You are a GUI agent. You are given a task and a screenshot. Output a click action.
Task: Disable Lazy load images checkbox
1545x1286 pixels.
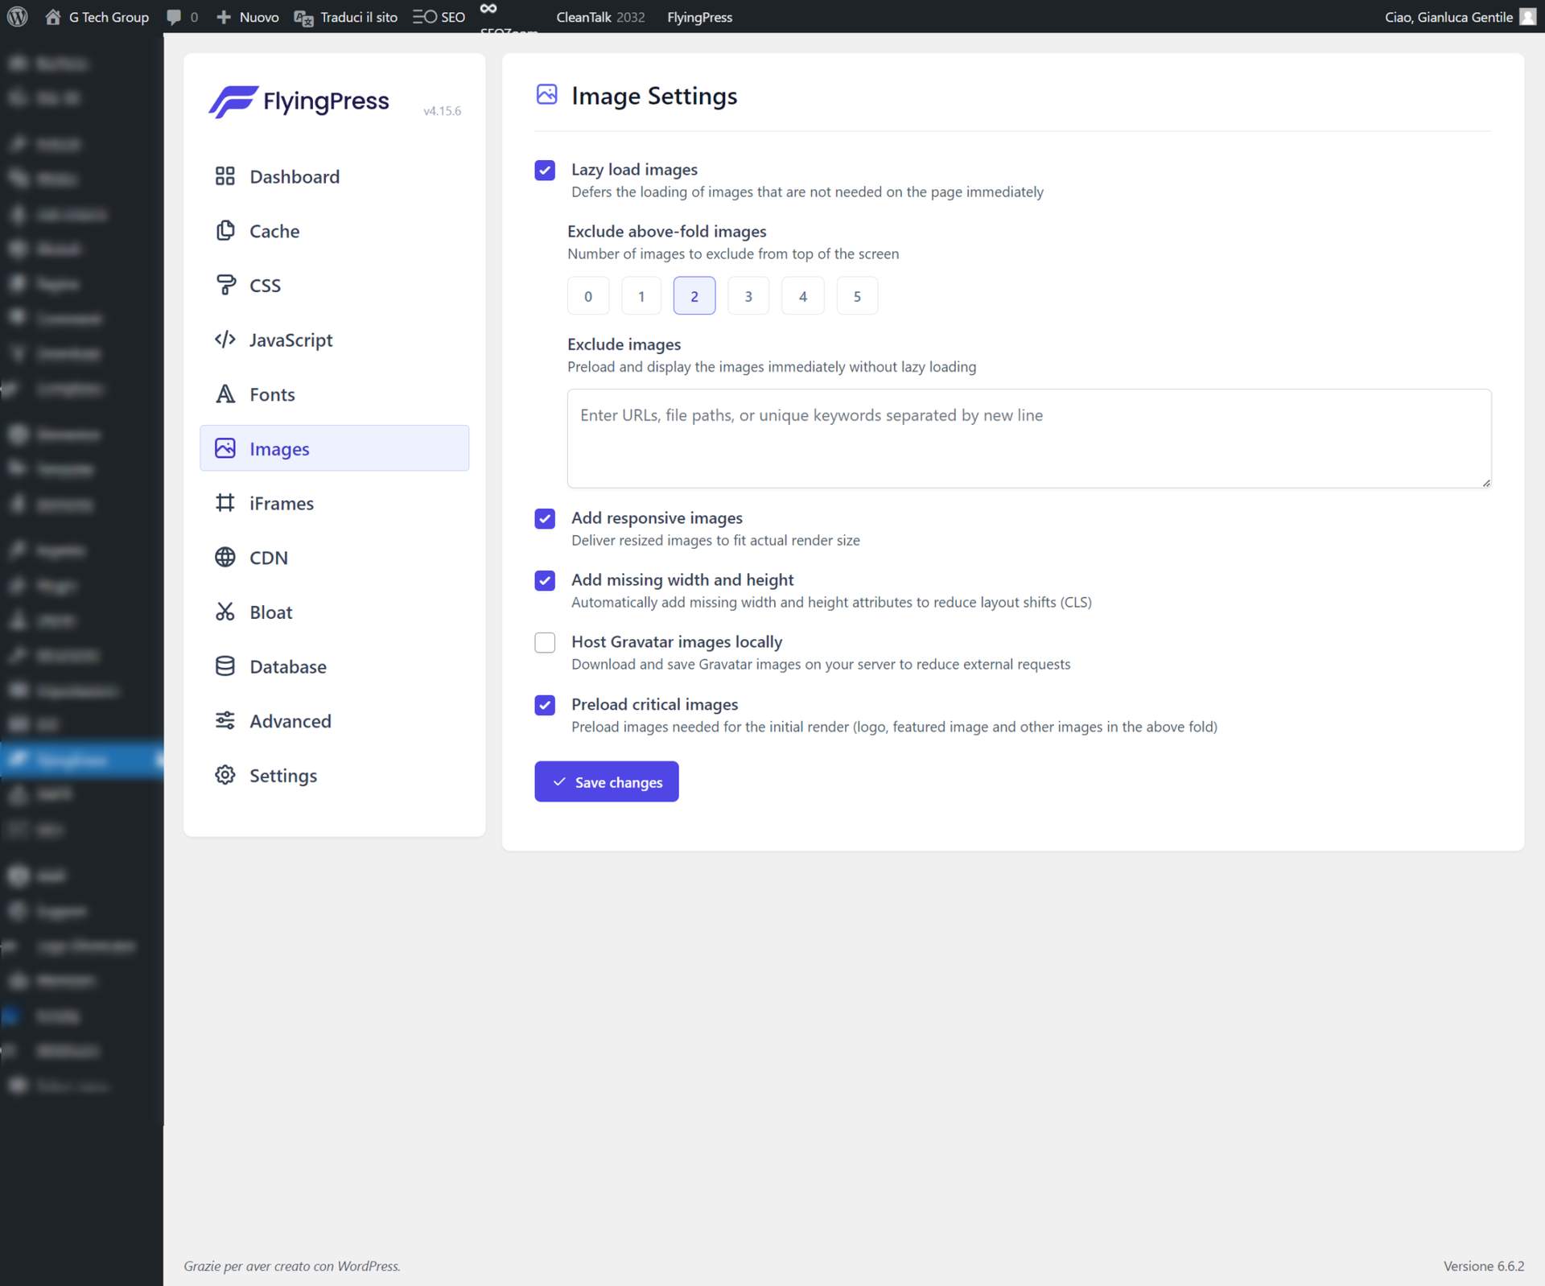pos(545,170)
